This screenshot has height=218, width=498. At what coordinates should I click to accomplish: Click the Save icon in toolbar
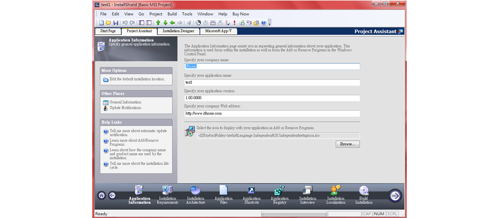point(116,23)
